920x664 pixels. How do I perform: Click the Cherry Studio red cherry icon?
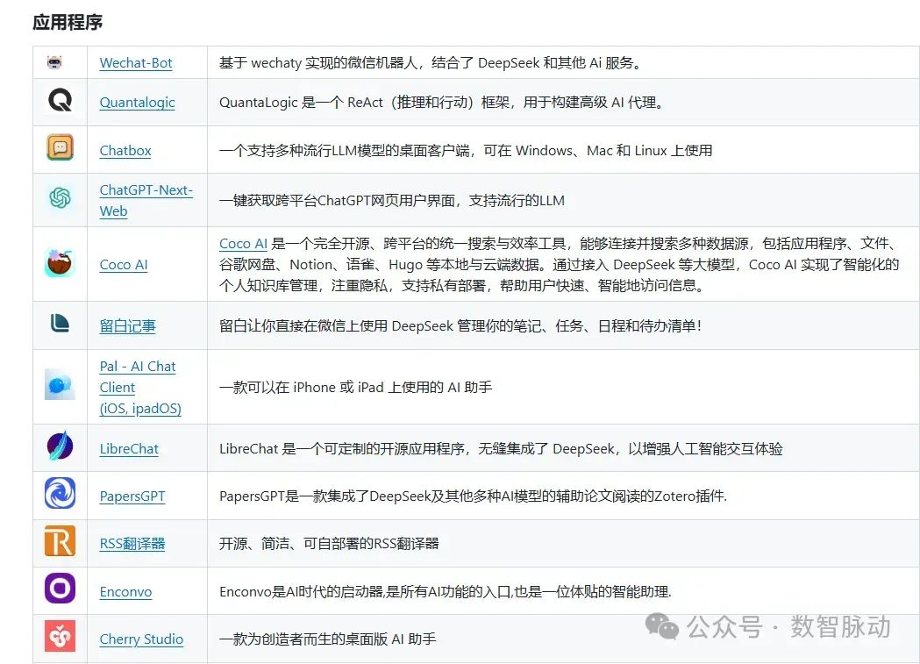coord(60,636)
